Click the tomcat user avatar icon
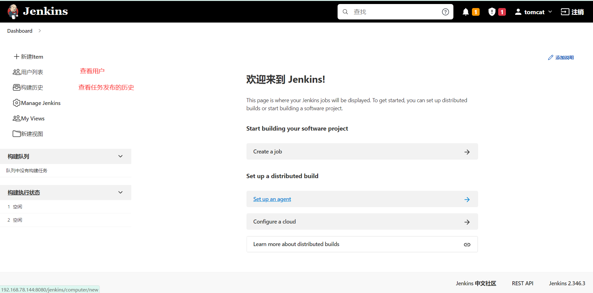This screenshot has width=593, height=293. 518,12
